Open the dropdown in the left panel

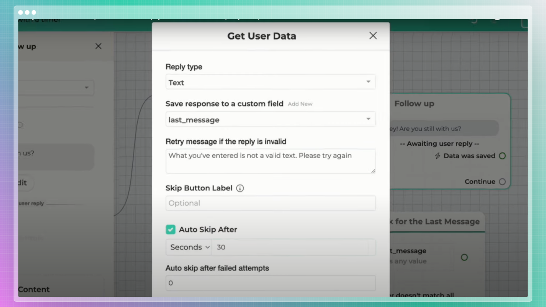56,87
